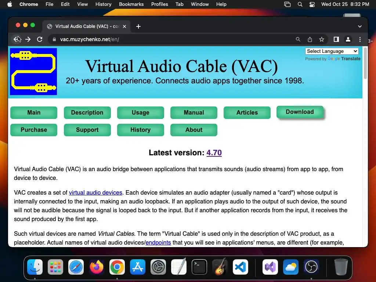Click the Download button
The height and width of the screenshot is (282, 376).
(x=300, y=112)
